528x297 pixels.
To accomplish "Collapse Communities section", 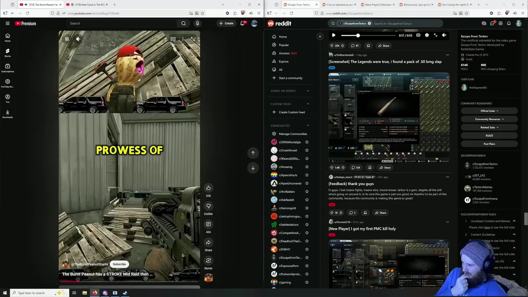I will (308, 125).
